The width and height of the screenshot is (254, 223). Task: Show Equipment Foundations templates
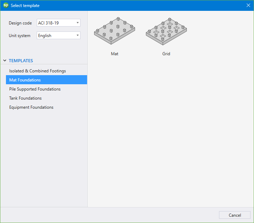31,107
